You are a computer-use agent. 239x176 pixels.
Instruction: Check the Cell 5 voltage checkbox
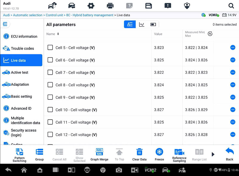point(50,48)
